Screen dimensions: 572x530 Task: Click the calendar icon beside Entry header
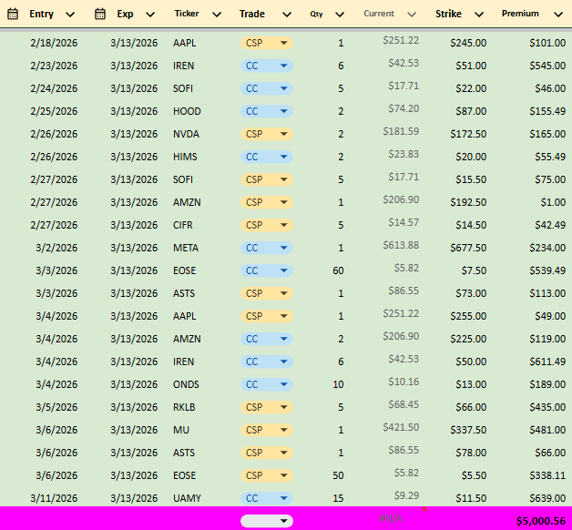click(x=13, y=14)
